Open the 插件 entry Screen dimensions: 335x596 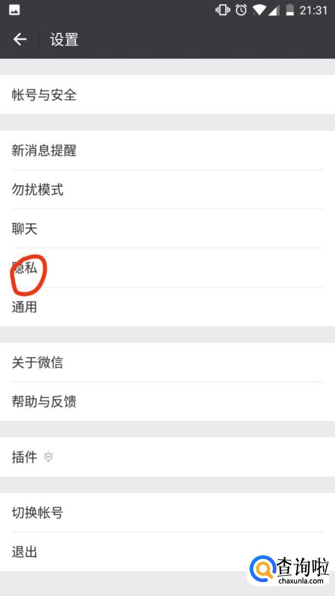(x=167, y=457)
